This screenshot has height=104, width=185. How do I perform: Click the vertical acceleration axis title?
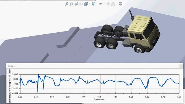10,86
